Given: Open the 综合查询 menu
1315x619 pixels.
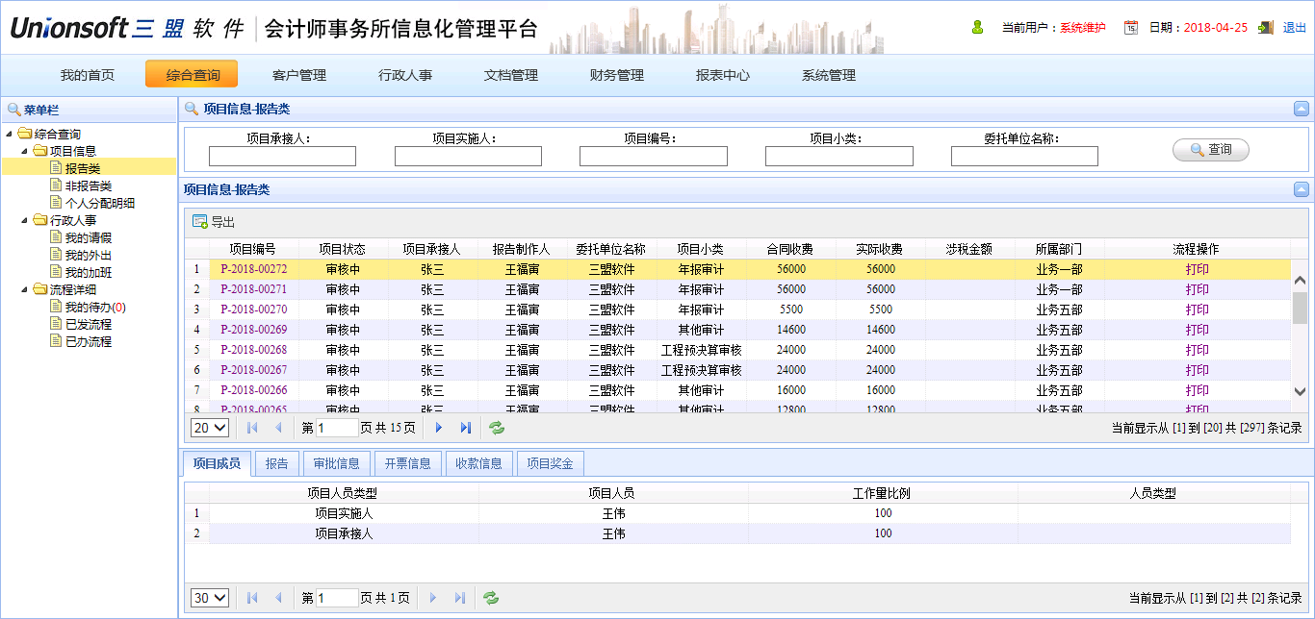Looking at the screenshot, I should pos(192,75).
